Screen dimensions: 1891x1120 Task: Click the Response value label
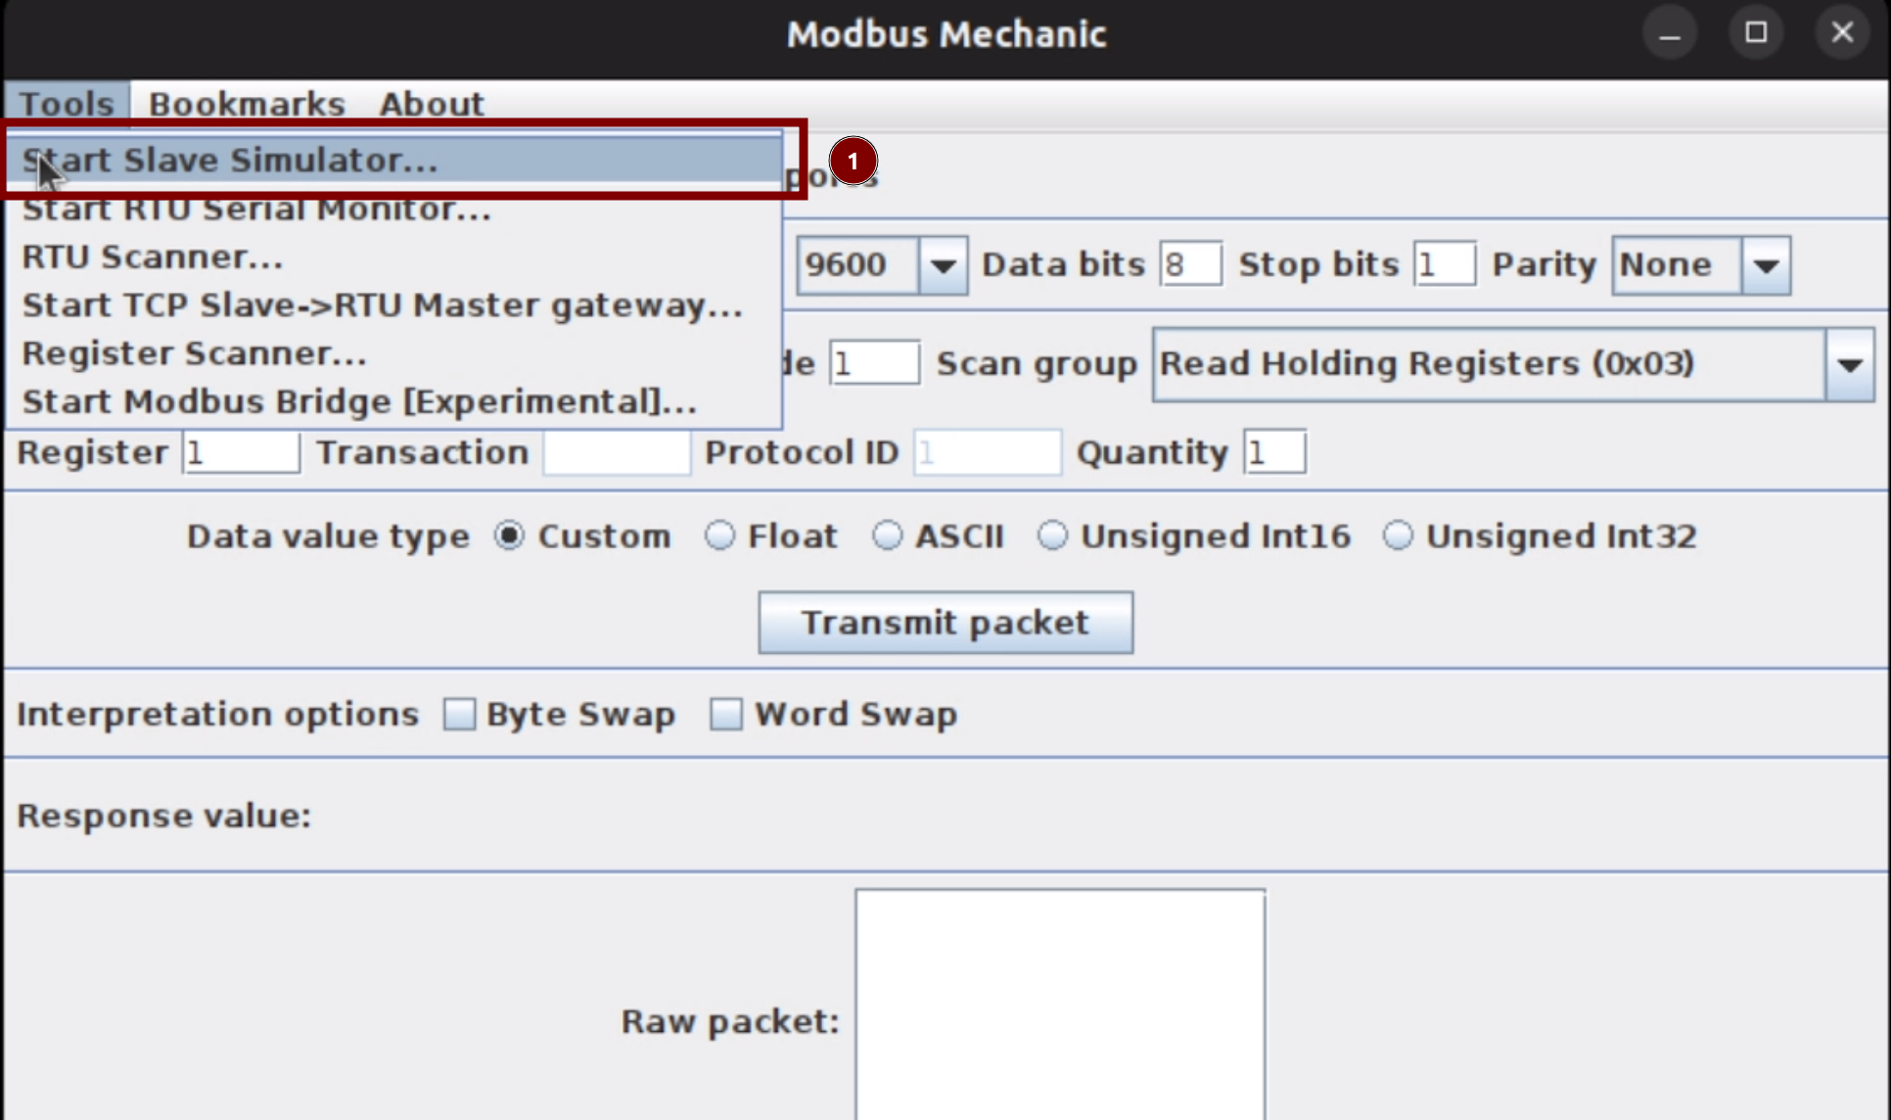coord(164,816)
